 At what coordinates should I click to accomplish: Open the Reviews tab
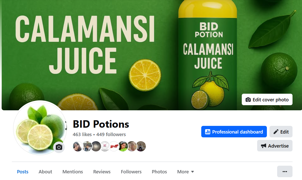point(102,172)
